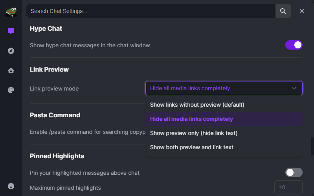Click the settings panel vertical scrollbar thumb
Image resolution: width=314 pixels, height=196 pixels.
pyautogui.click(x=312, y=146)
